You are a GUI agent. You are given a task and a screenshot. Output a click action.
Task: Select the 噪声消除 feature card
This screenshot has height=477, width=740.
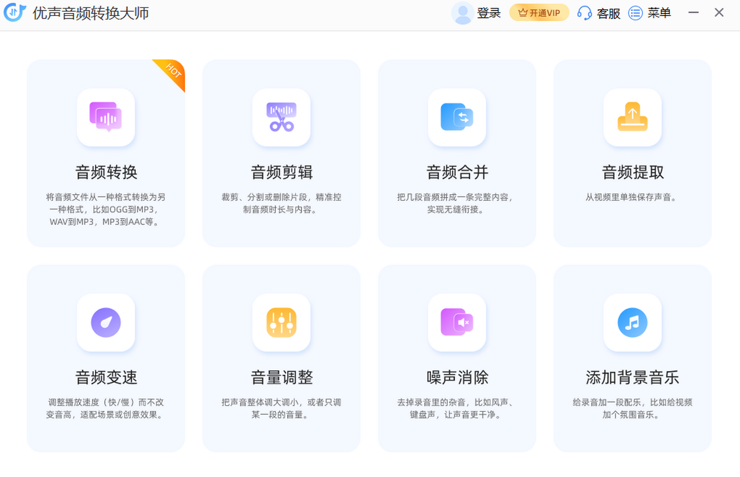pyautogui.click(x=456, y=357)
